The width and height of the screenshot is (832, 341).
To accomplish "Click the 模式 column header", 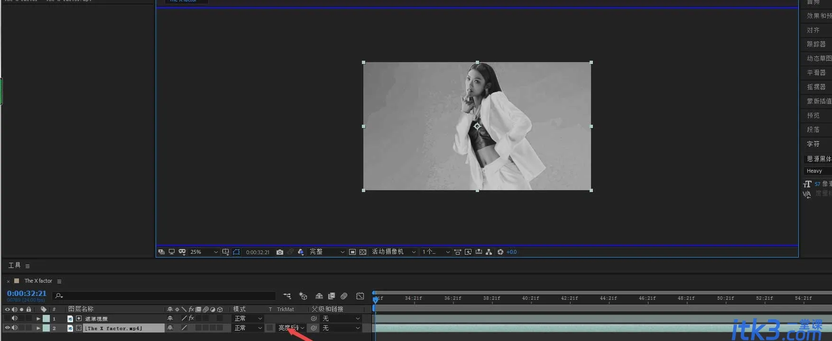I will click(240, 309).
